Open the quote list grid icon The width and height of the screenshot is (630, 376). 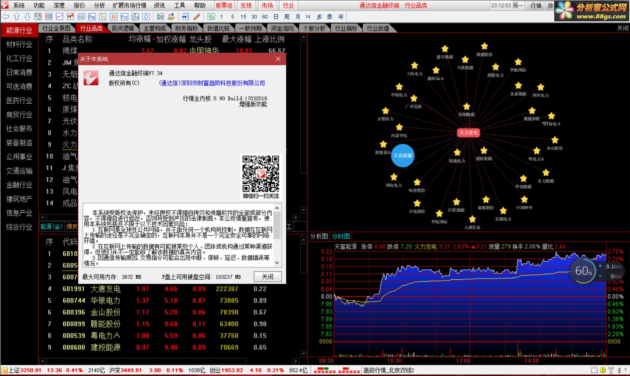pyautogui.click(x=49, y=16)
